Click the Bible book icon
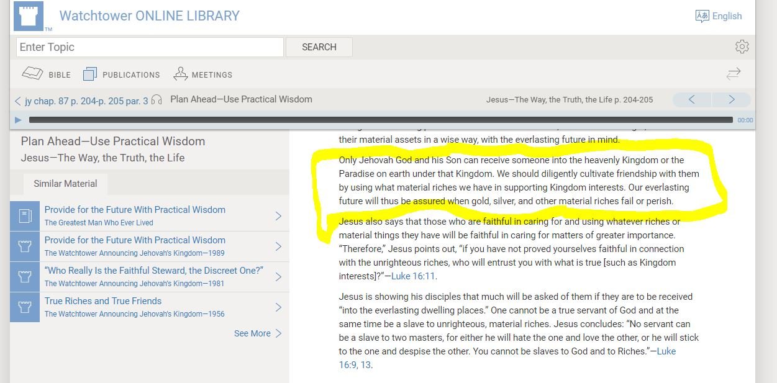Viewport: 777px width, 383px height. pyautogui.click(x=32, y=74)
